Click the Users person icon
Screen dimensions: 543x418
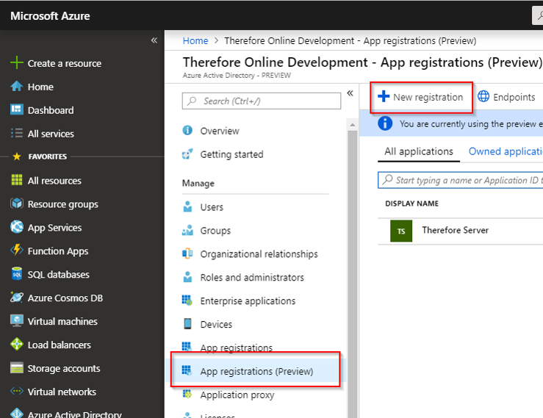(187, 206)
